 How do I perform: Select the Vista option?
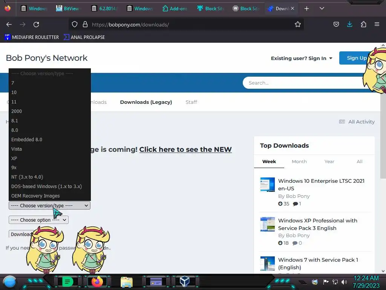coord(49,149)
